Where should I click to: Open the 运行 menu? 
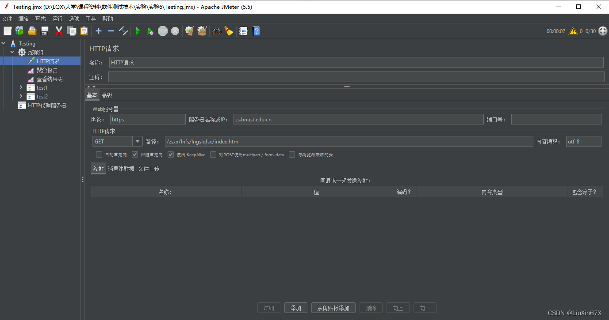[57, 19]
